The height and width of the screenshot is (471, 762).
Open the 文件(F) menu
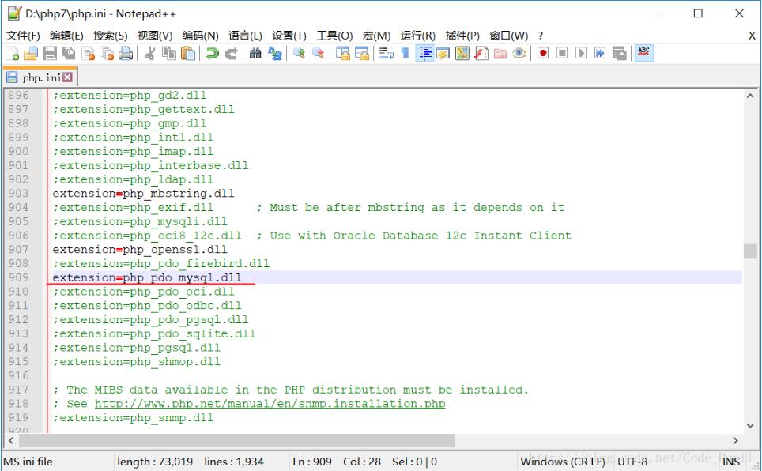(23, 36)
